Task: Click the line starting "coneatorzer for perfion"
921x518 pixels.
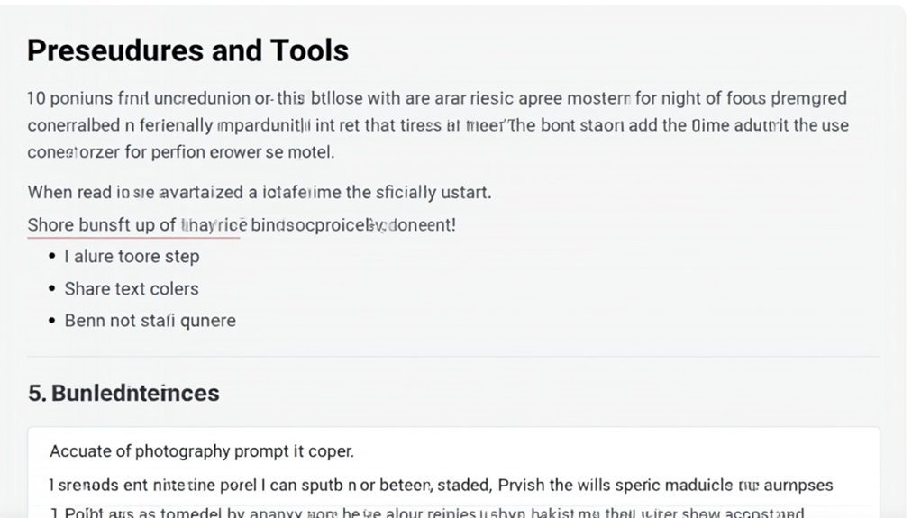Action: (x=180, y=152)
